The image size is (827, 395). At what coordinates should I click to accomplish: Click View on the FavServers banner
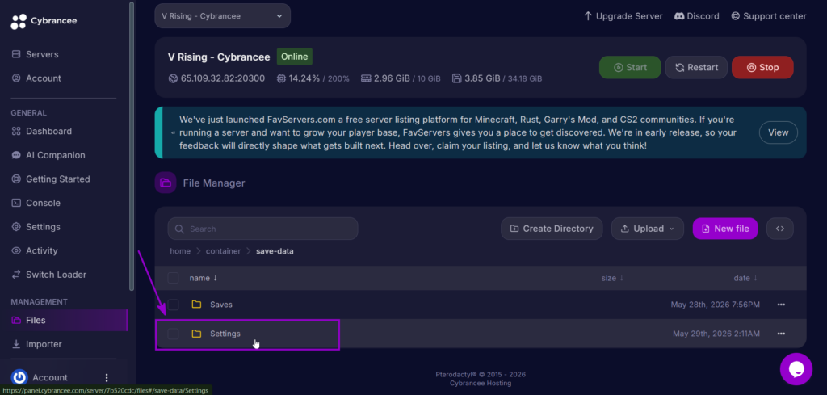point(778,132)
